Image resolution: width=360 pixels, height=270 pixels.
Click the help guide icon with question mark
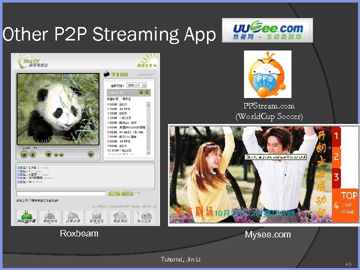pos(50,217)
